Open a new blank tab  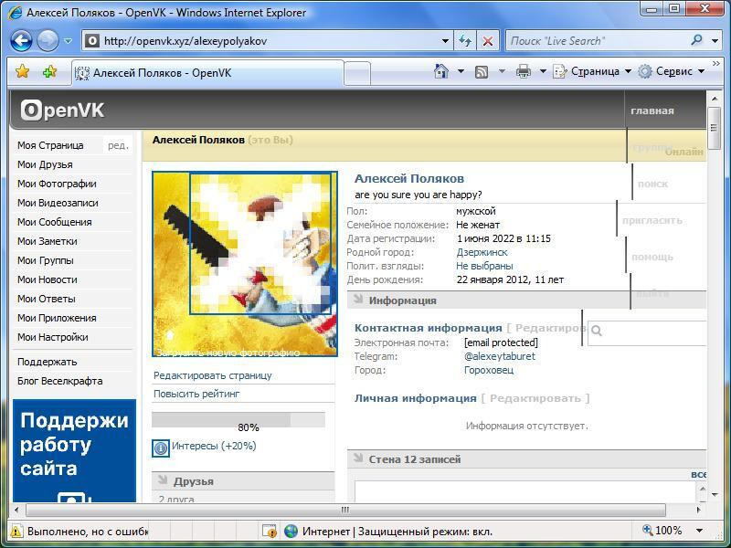pyautogui.click(x=357, y=74)
